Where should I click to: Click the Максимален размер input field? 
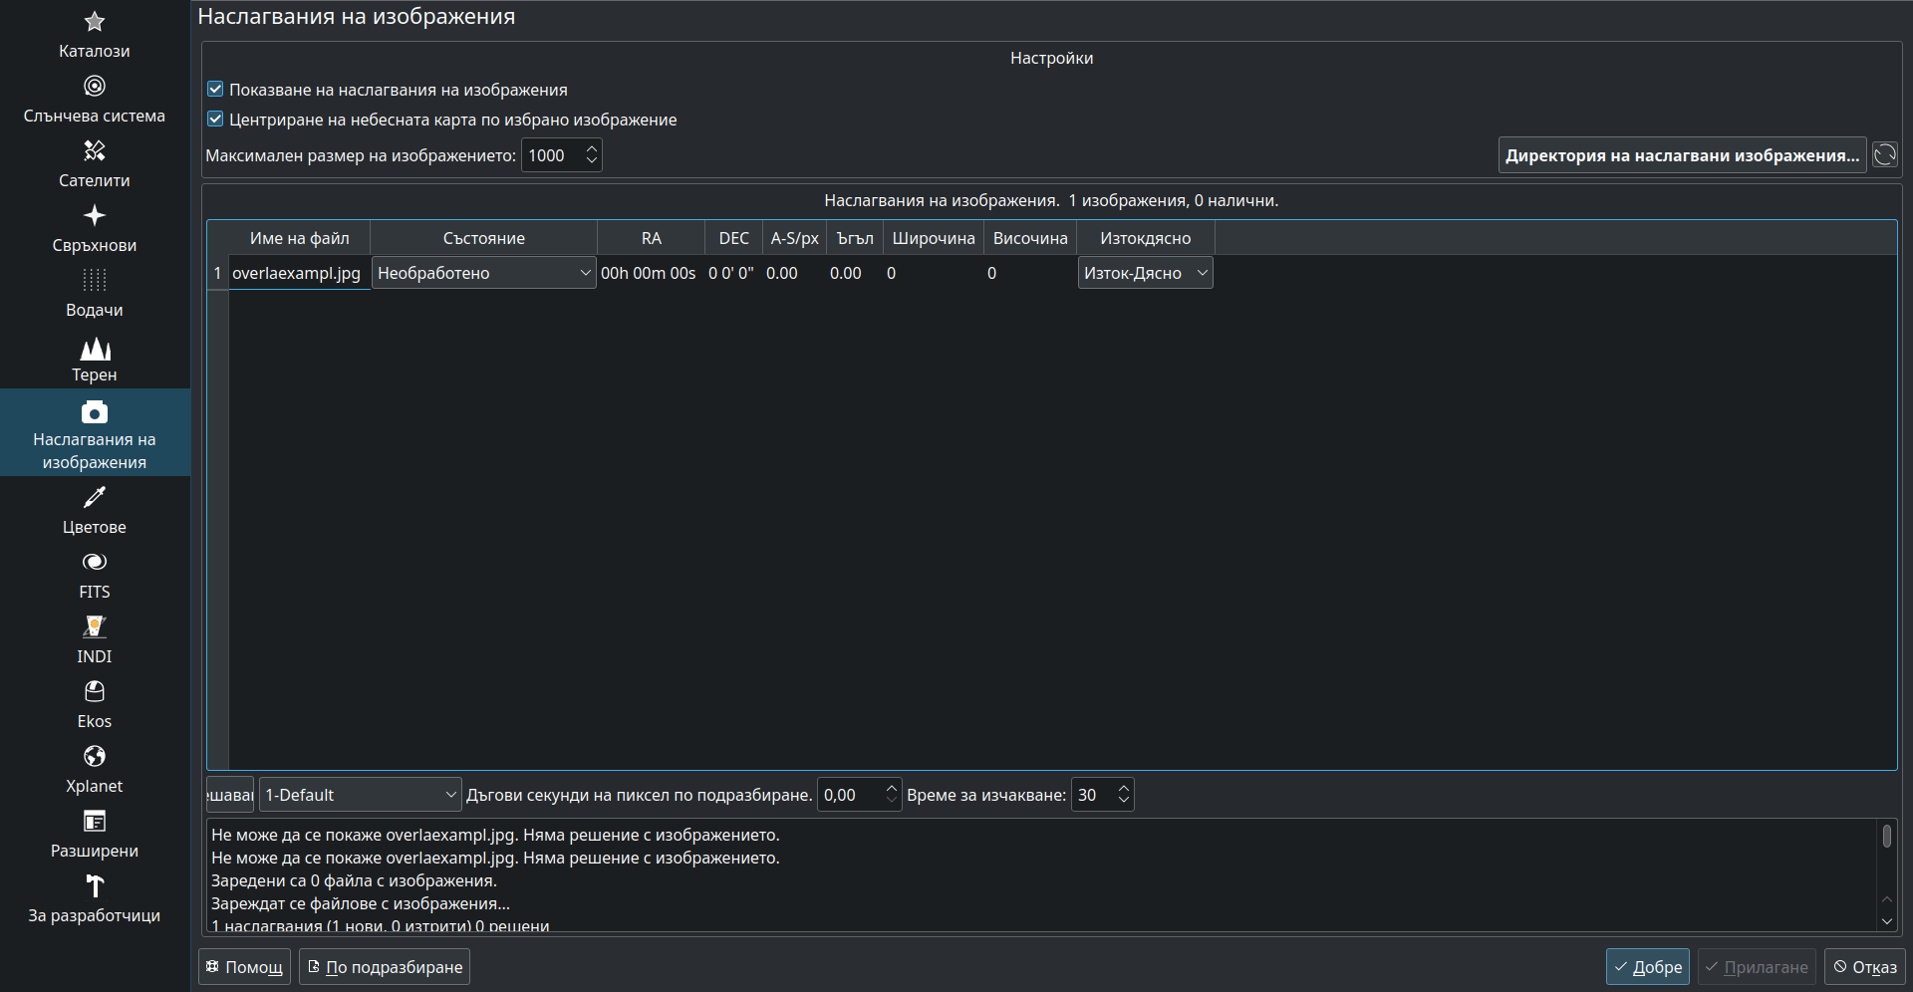[x=552, y=155]
